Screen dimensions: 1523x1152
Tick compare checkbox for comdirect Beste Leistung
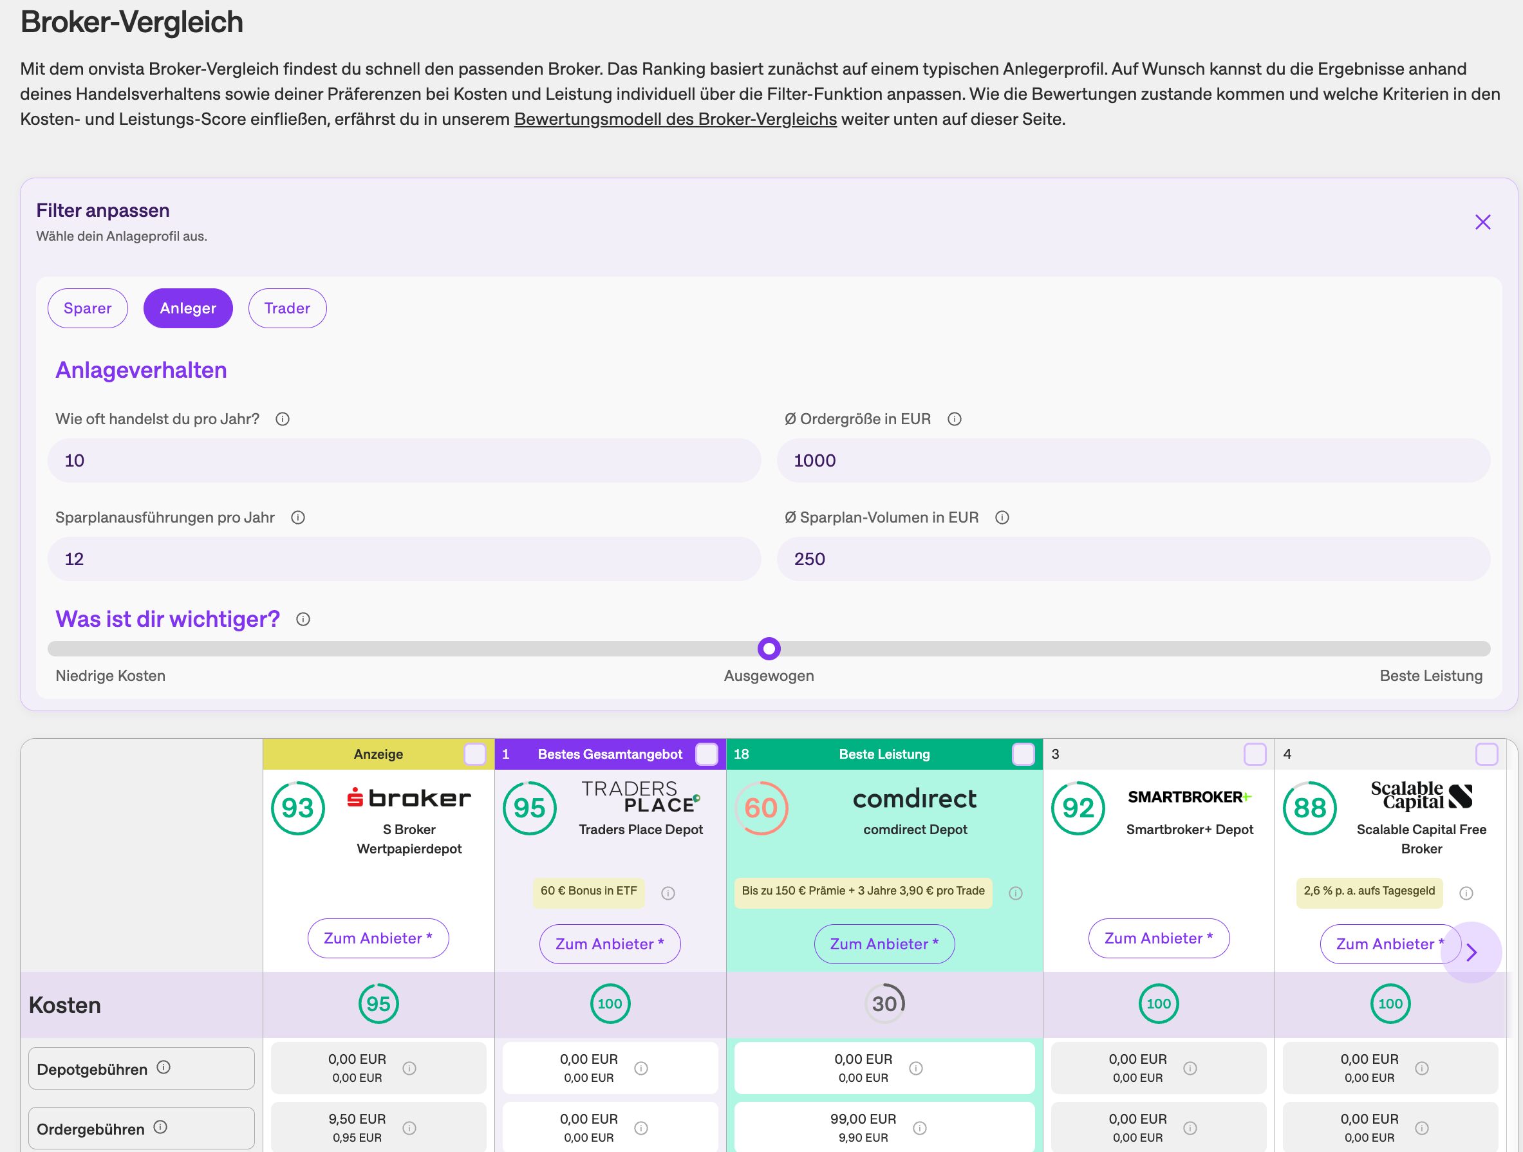[x=1023, y=754]
